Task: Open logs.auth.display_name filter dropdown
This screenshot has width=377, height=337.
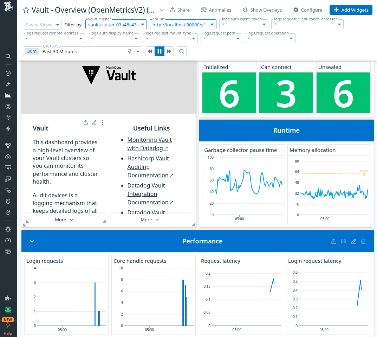Action: click(x=114, y=38)
